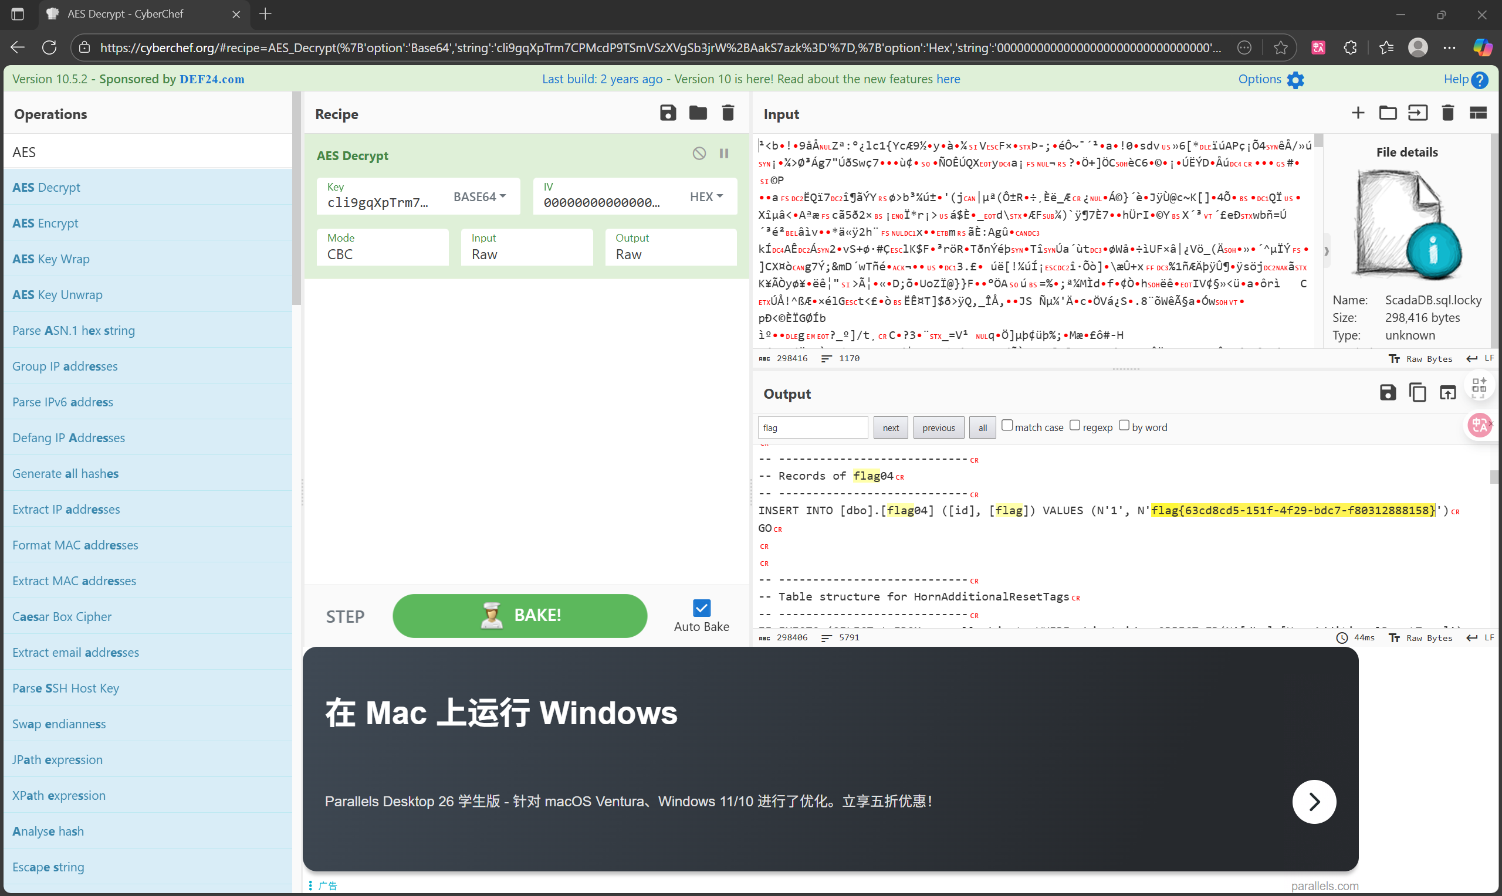Choose AES Key Wrap operation
1502x896 pixels.
pos(50,259)
